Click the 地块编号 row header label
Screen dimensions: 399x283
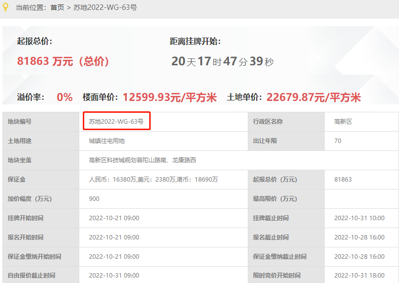pyautogui.click(x=19, y=122)
